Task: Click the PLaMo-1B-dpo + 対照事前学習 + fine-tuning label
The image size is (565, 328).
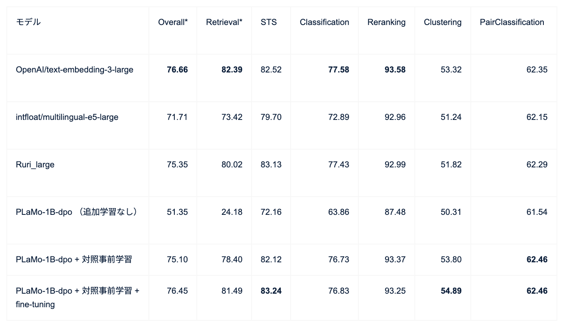Action: pos(78,297)
